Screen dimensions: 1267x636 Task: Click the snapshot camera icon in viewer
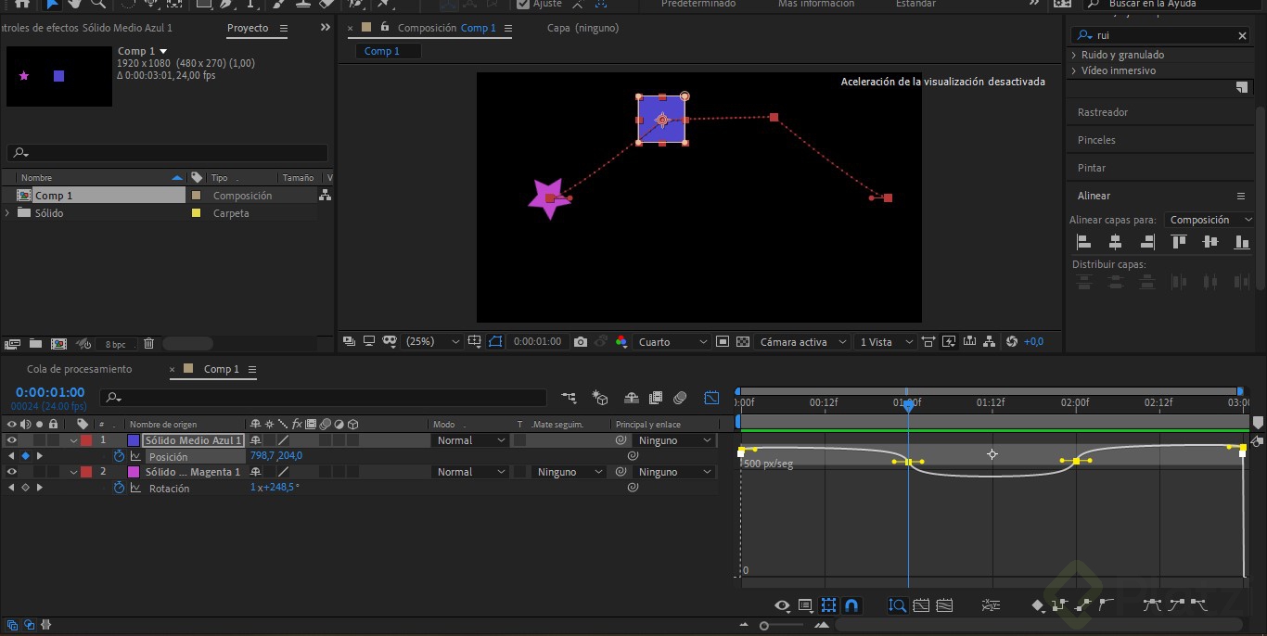[581, 342]
